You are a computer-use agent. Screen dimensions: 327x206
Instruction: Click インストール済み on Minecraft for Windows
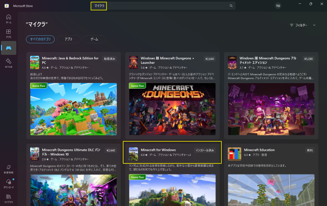pos(205,150)
